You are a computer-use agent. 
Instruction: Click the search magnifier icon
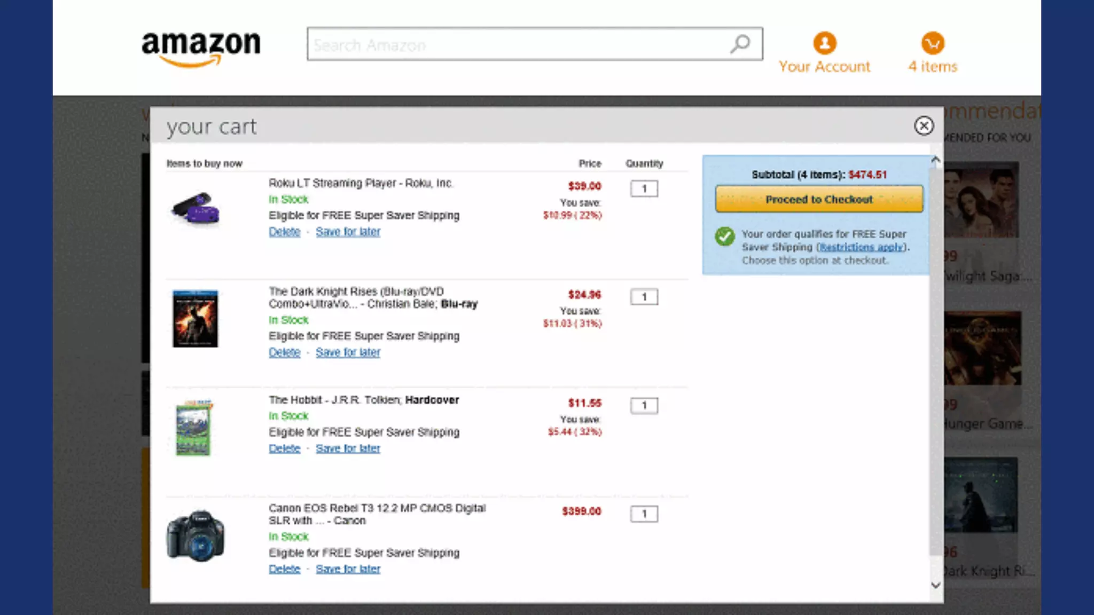pos(740,44)
